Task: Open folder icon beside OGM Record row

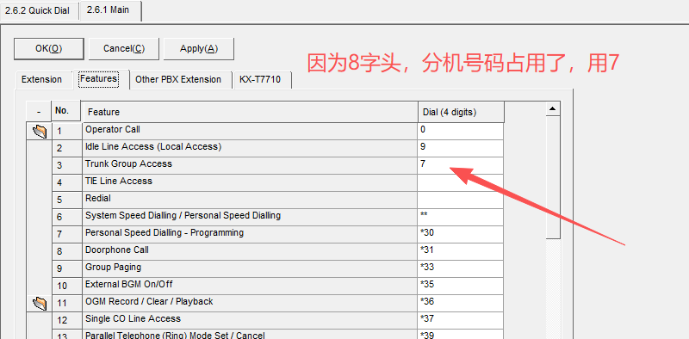Action: (x=40, y=303)
